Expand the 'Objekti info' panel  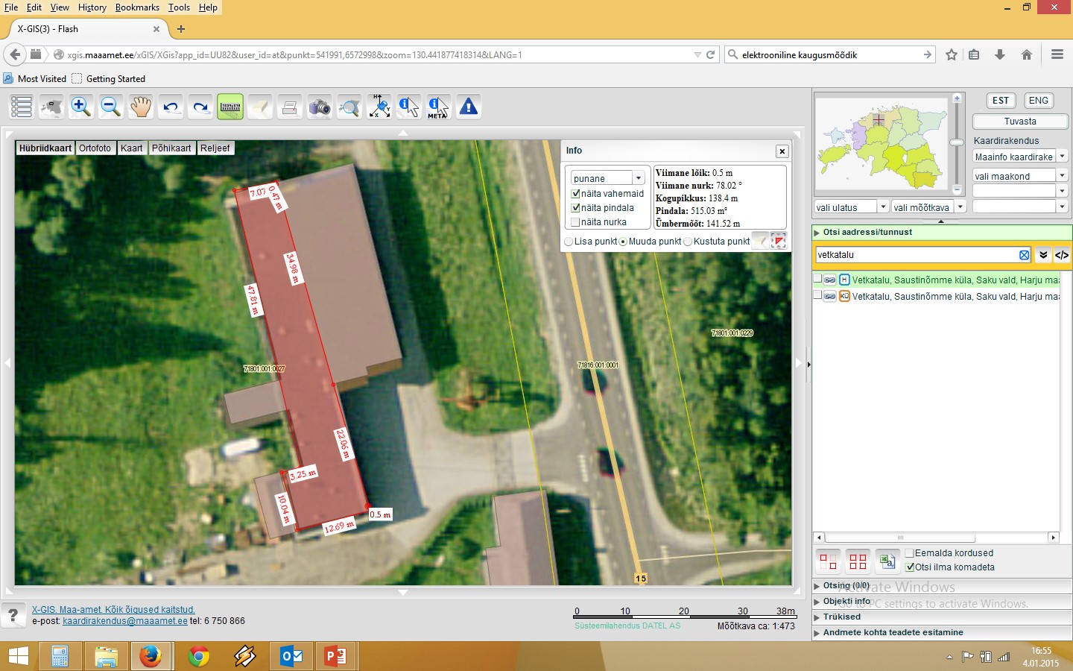point(846,601)
